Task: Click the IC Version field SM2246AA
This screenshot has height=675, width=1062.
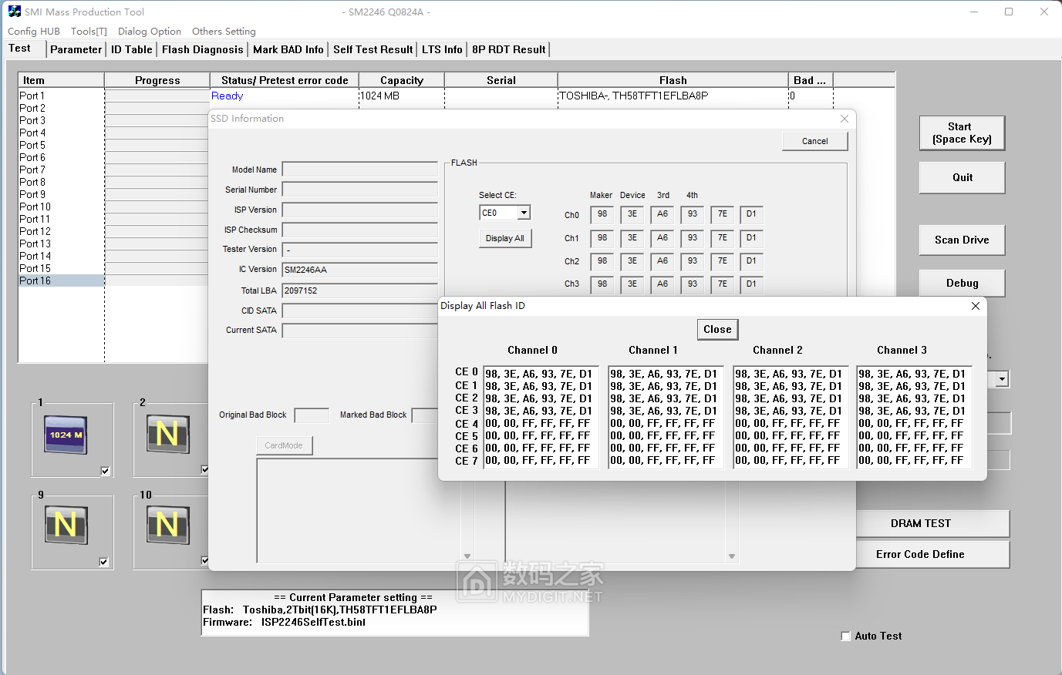Action: 360,270
